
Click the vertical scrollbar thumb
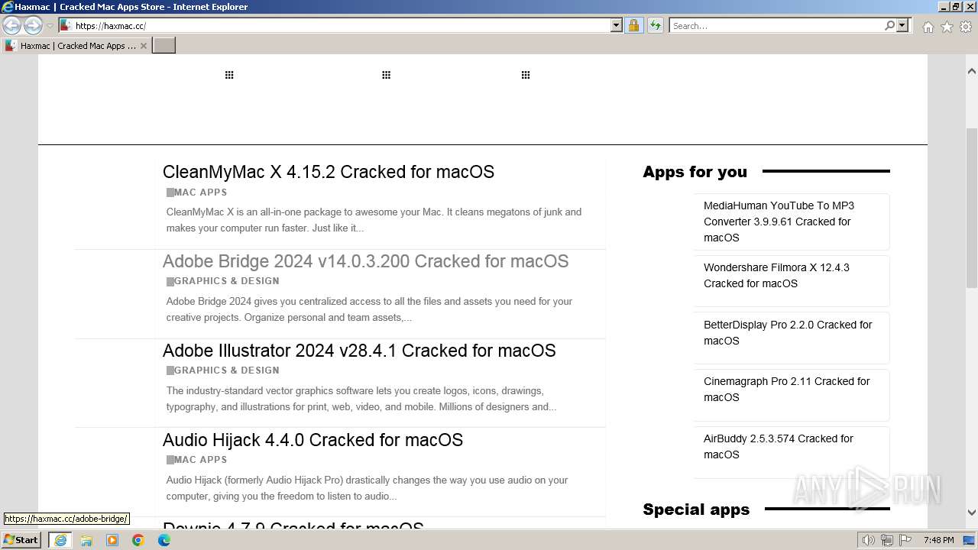point(972,208)
